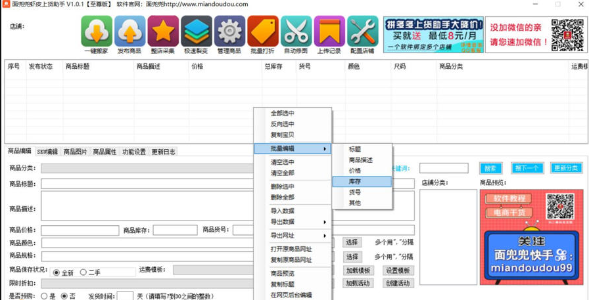The height and width of the screenshot is (300, 589).
Task: Select 清空选中 menu entry
Action: tap(293, 162)
